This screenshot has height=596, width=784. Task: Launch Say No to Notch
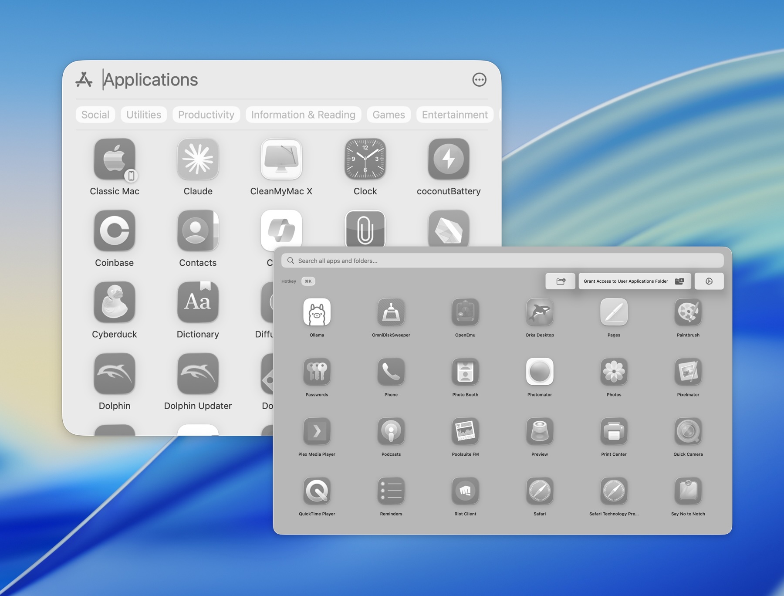687,491
